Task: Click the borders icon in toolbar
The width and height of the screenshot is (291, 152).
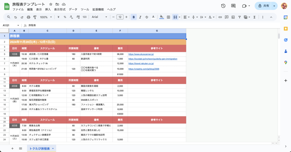Action: click(168, 17)
